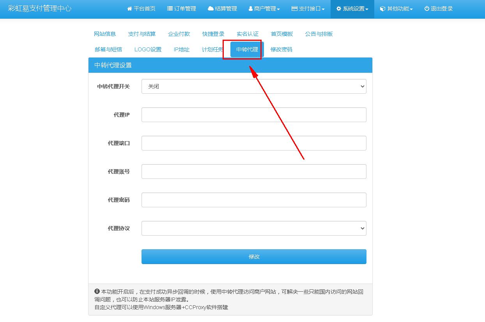Image resolution: width=485 pixels, height=322 pixels.
Task: Focus the 代理密码 input field
Action: click(254, 200)
